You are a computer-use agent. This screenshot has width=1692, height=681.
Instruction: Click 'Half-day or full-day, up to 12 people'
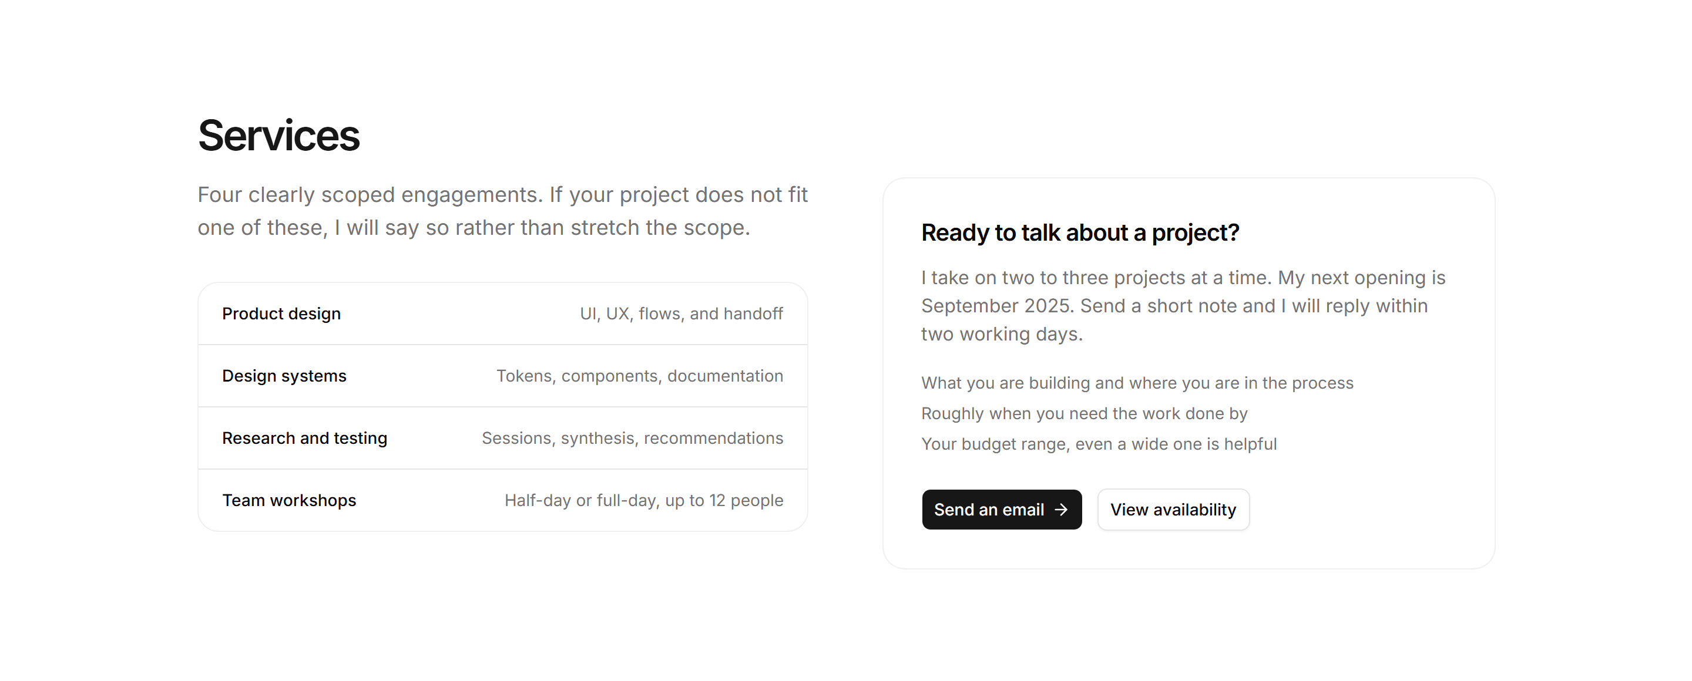(644, 501)
